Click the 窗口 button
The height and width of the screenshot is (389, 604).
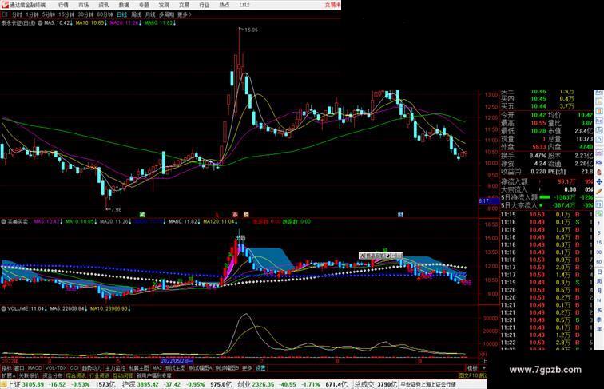pos(19,368)
